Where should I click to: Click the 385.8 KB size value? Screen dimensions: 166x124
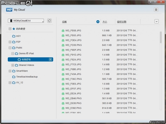tap(107, 103)
